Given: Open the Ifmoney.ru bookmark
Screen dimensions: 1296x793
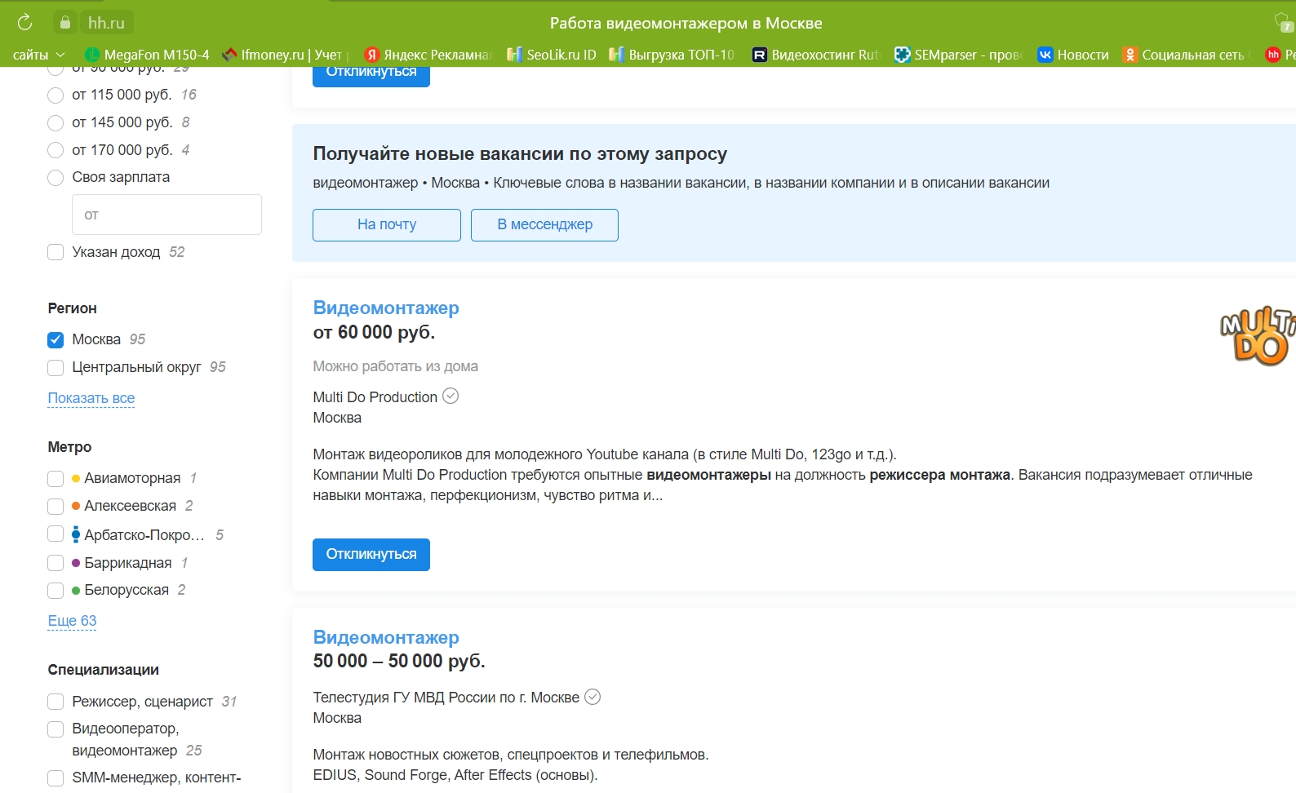Looking at the screenshot, I should tap(286, 55).
